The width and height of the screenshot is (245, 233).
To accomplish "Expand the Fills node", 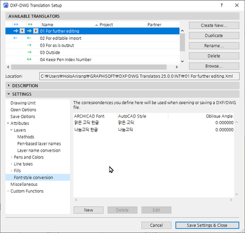I will coord(12,171).
